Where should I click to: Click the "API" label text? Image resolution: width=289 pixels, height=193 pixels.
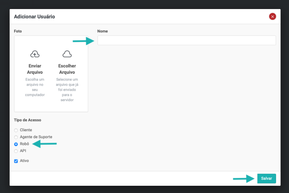coord(23,151)
